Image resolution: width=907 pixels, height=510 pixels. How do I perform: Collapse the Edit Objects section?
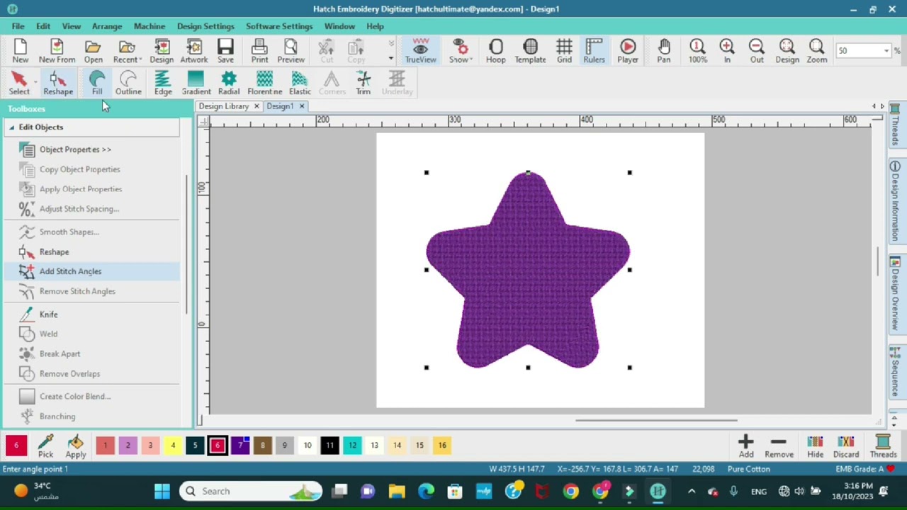(x=11, y=127)
